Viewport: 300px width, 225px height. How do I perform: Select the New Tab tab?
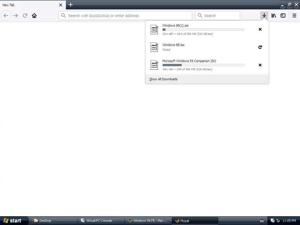pos(33,5)
